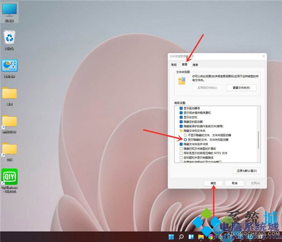Enable 用彩色显示加密或压缩的 NTFS 文件 checkbox
The height and width of the screenshot is (242, 282).
pos(181,153)
